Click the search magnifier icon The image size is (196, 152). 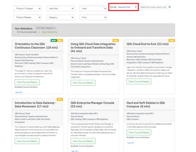tap(170, 7)
